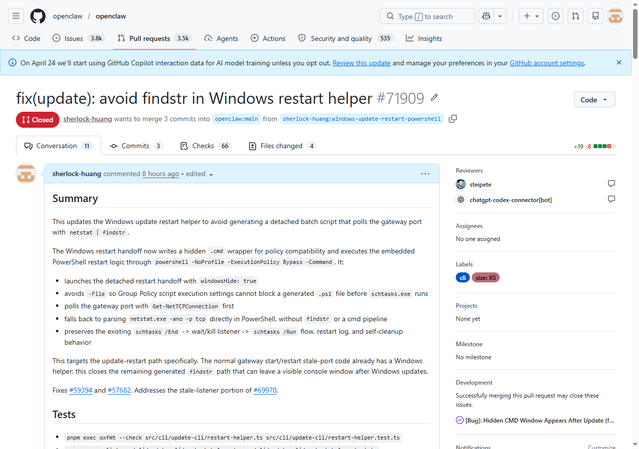Image resolution: width=639 pixels, height=449 pixels.
Task: View chatgpt-codex-connector review comment icon
Action: 612,199
